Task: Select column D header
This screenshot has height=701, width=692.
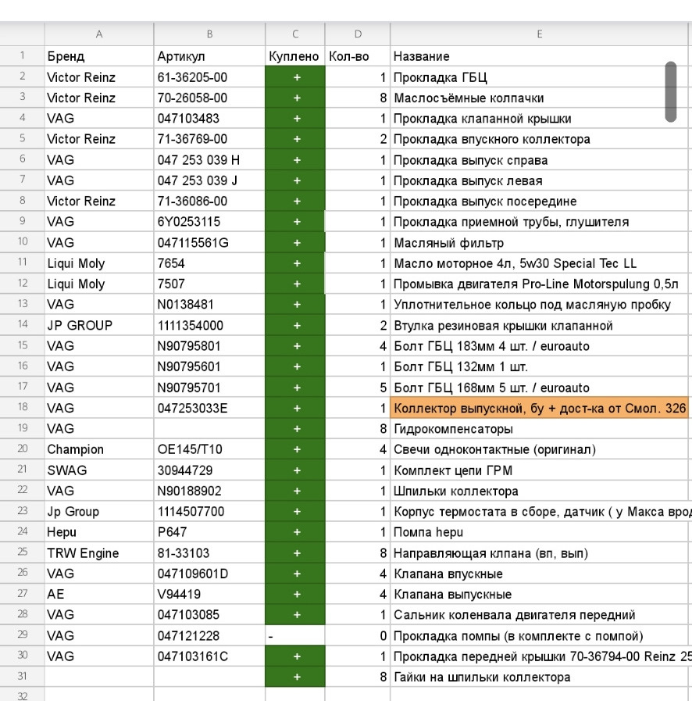Action: point(358,34)
